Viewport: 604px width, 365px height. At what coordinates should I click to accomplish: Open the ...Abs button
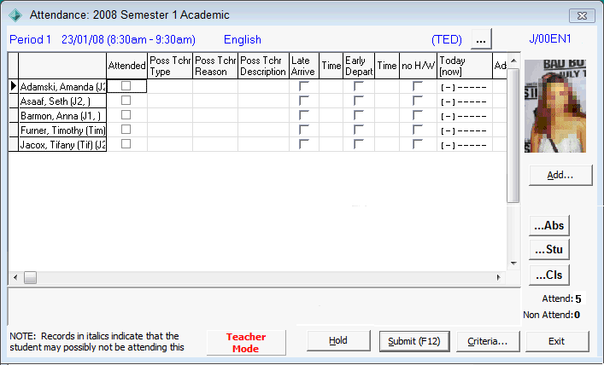[x=549, y=226]
